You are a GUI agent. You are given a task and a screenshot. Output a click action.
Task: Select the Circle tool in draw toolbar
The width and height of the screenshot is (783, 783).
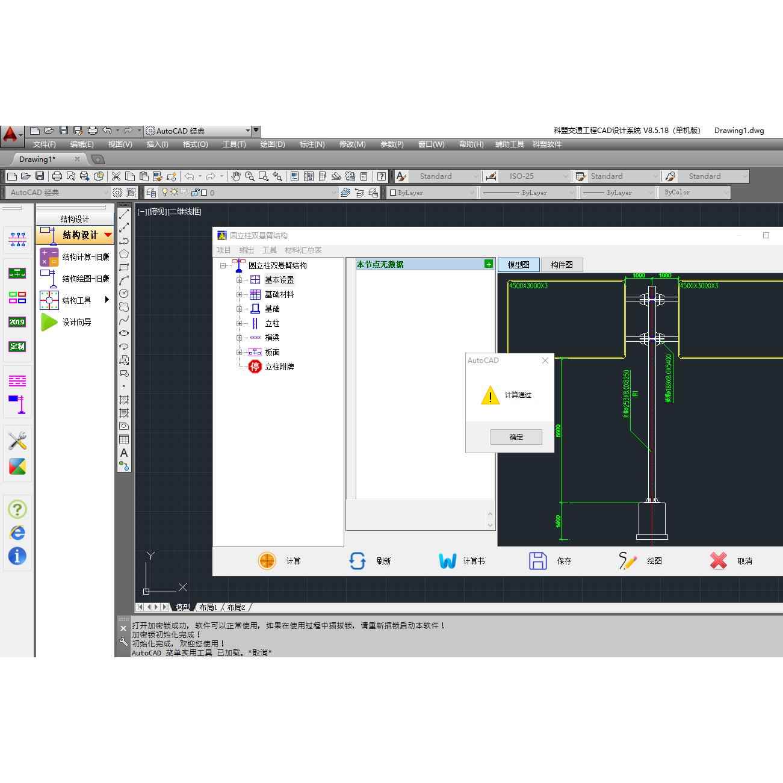124,294
